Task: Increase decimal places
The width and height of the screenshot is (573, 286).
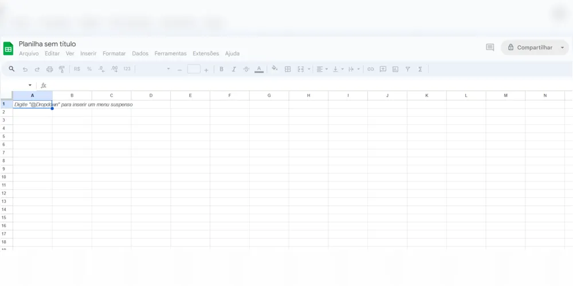Action: pyautogui.click(x=115, y=69)
